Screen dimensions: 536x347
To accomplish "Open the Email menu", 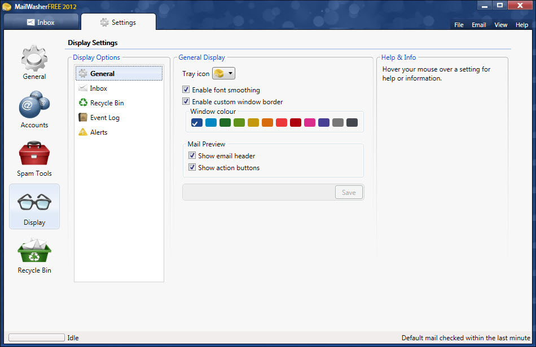I will pos(479,25).
